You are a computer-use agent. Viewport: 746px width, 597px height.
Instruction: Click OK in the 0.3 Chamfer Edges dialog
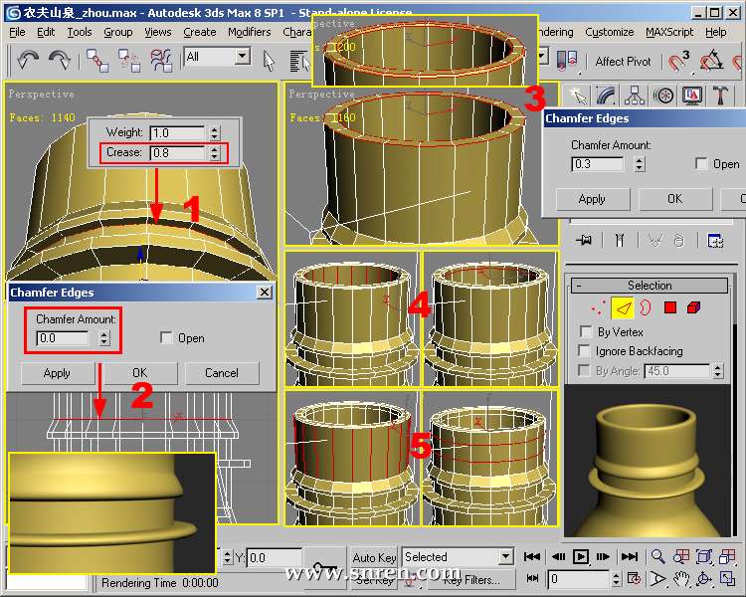675,199
